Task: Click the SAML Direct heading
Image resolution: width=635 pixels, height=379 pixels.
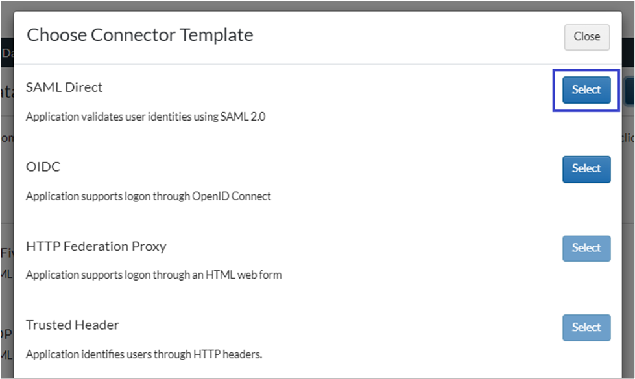Action: [64, 87]
